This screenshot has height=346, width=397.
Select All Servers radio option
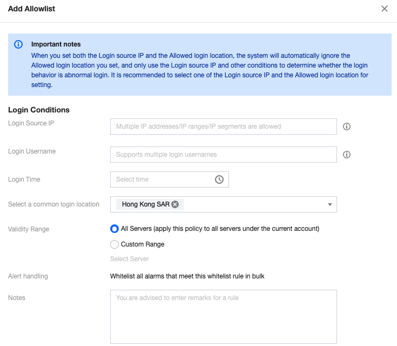tap(115, 229)
